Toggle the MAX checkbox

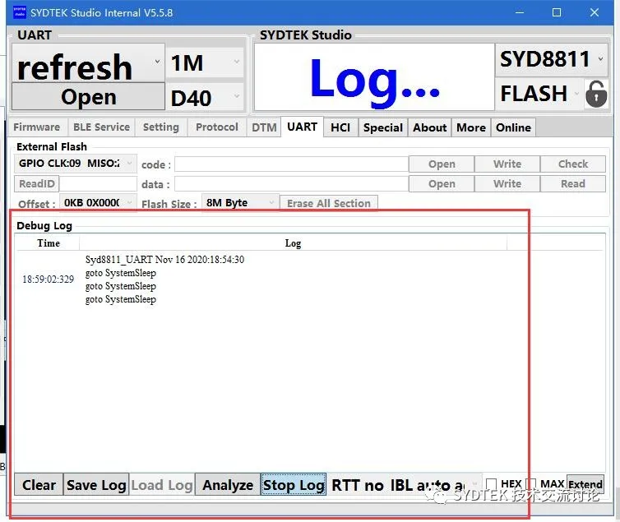click(530, 483)
